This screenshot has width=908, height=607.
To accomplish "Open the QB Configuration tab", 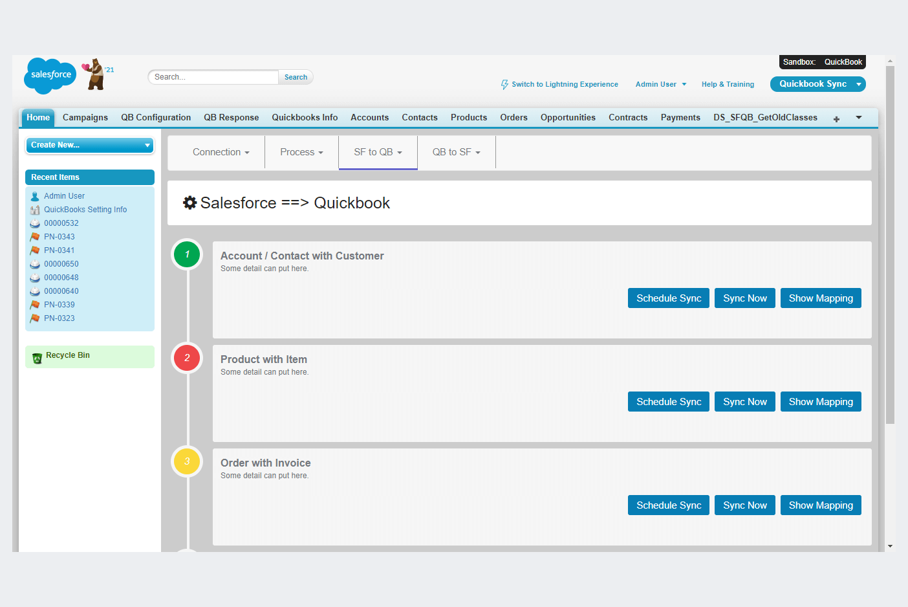I will tap(156, 118).
